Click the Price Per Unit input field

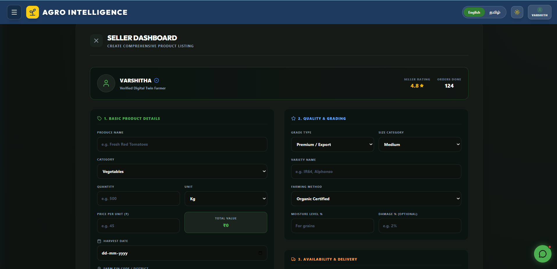click(138, 226)
